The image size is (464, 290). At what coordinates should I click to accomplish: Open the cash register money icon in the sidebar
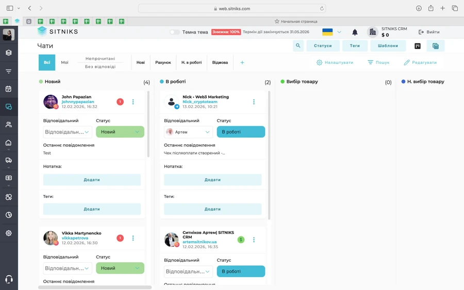tap(9, 178)
